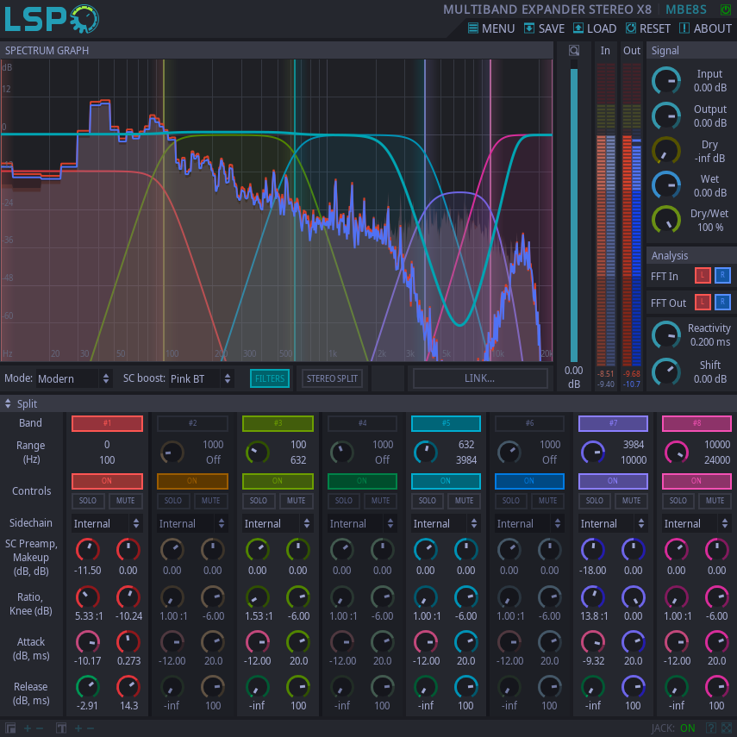Toggle ON button for band #5
737x737 pixels.
[446, 481]
